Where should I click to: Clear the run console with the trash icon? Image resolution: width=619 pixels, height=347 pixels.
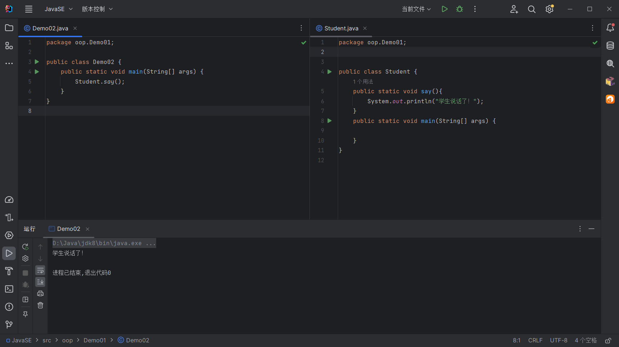click(40, 306)
